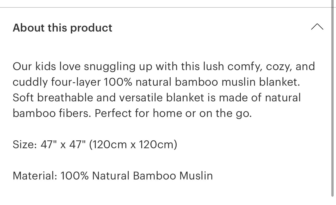The width and height of the screenshot is (336, 205).
Task: Select the About this product heading
Action: tap(63, 28)
